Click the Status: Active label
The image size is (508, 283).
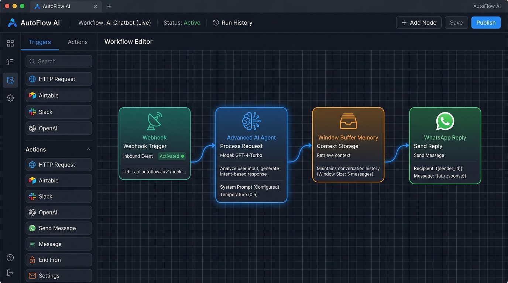pos(182,22)
